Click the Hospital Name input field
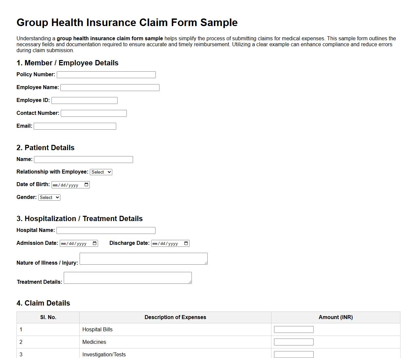417x358 pixels. 106,230
